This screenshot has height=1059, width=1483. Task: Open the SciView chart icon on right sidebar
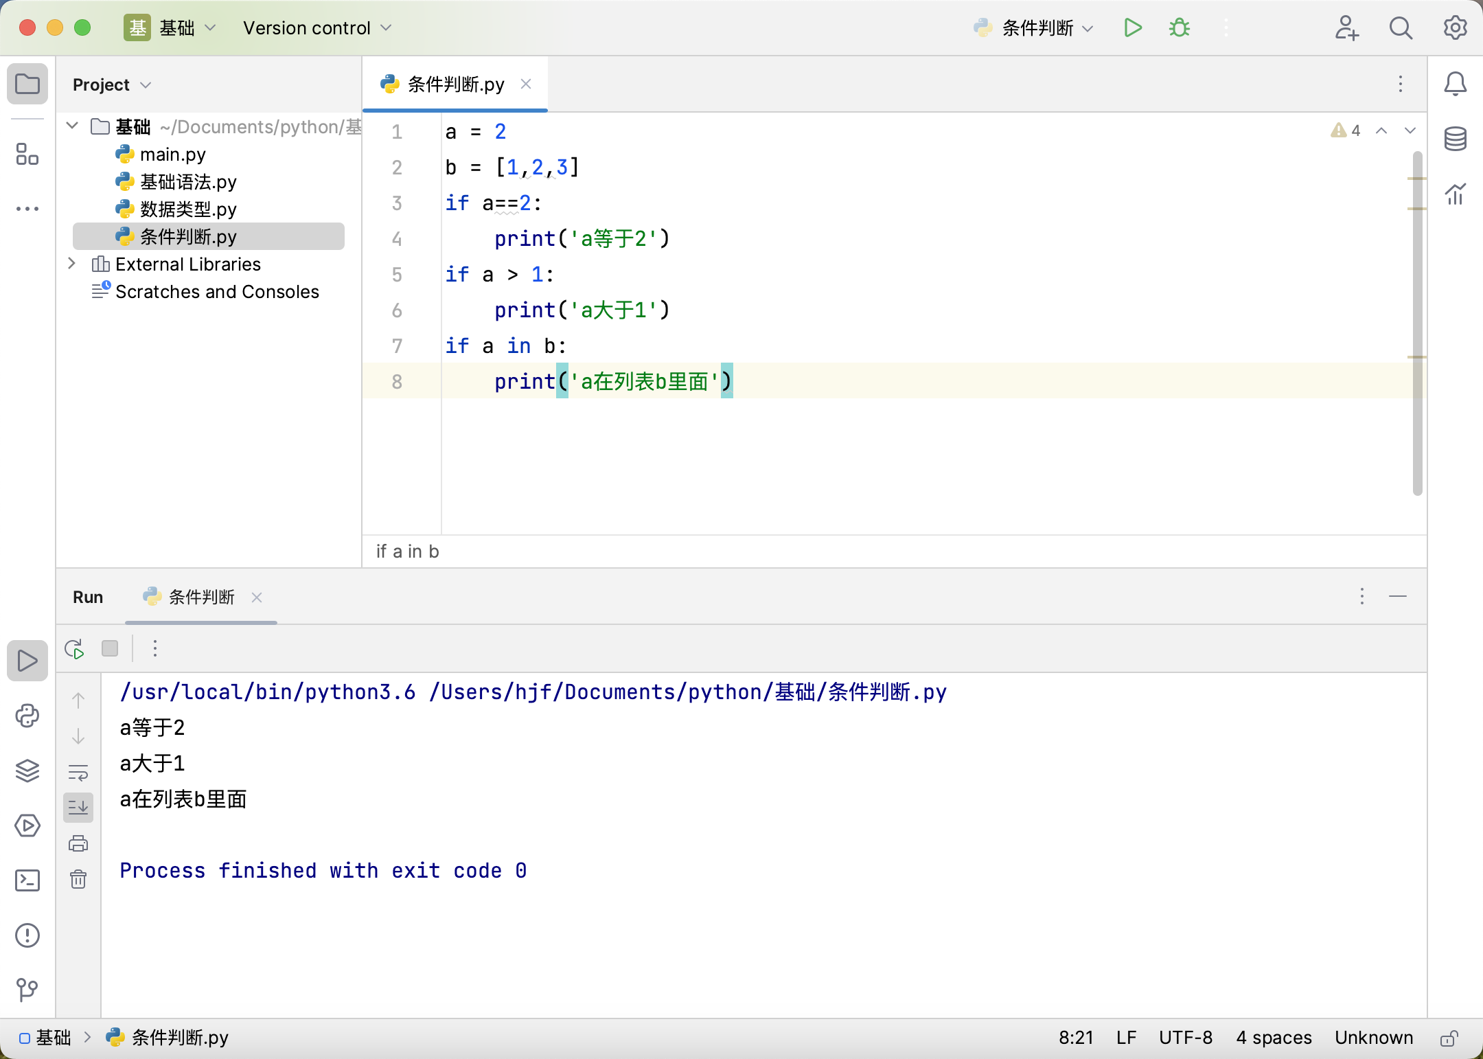(x=1455, y=194)
